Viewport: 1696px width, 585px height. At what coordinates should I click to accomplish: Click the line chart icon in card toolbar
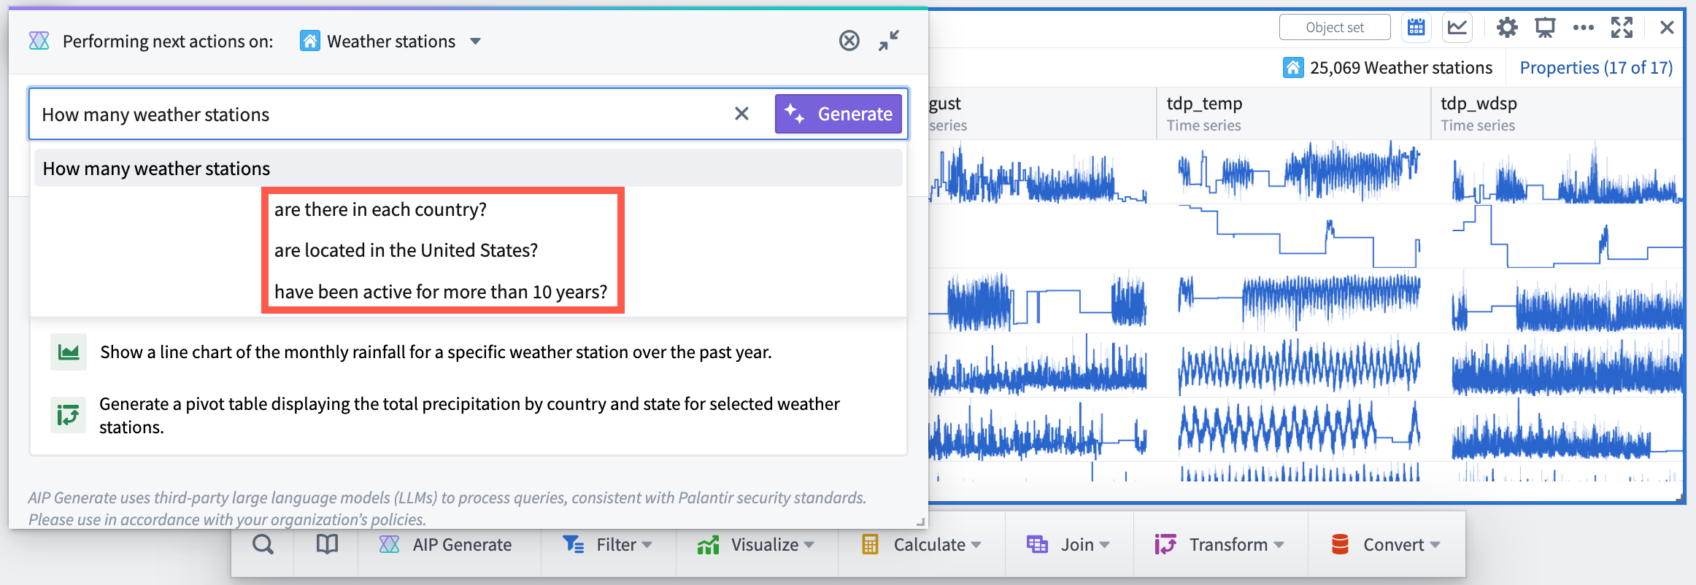pyautogui.click(x=1457, y=28)
